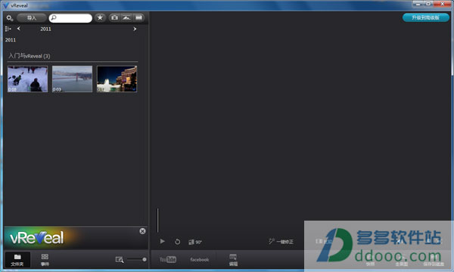454x272 pixels.
Task: Click the 导入 import button
Action: point(31,18)
